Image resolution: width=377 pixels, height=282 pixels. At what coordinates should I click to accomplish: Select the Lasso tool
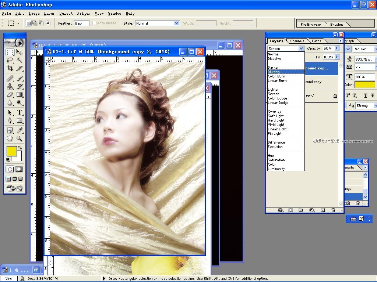10,60
